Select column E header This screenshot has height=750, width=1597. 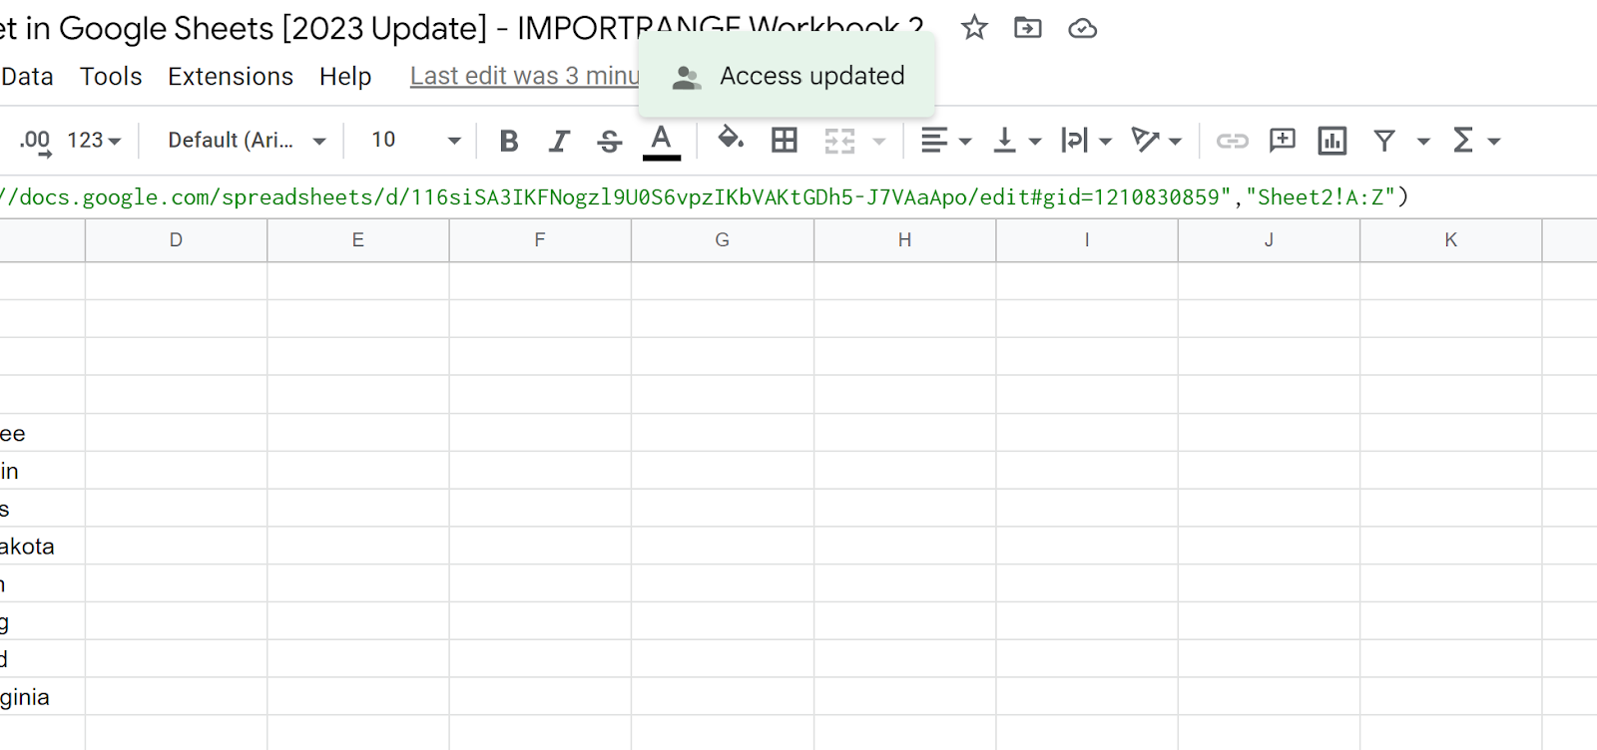point(358,239)
